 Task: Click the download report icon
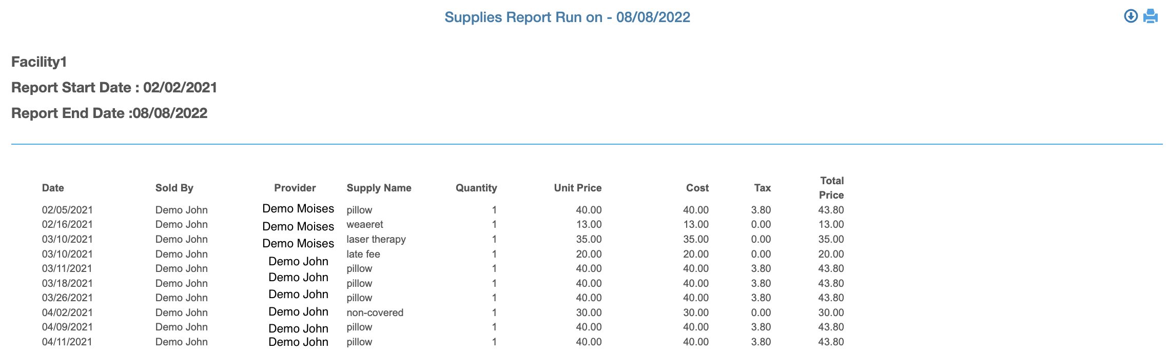click(x=1131, y=16)
